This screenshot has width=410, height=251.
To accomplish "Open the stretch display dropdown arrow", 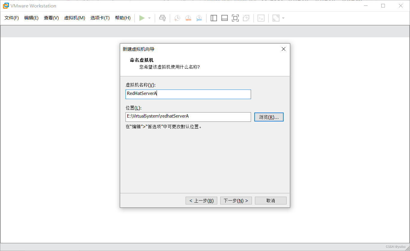I will [283, 18].
